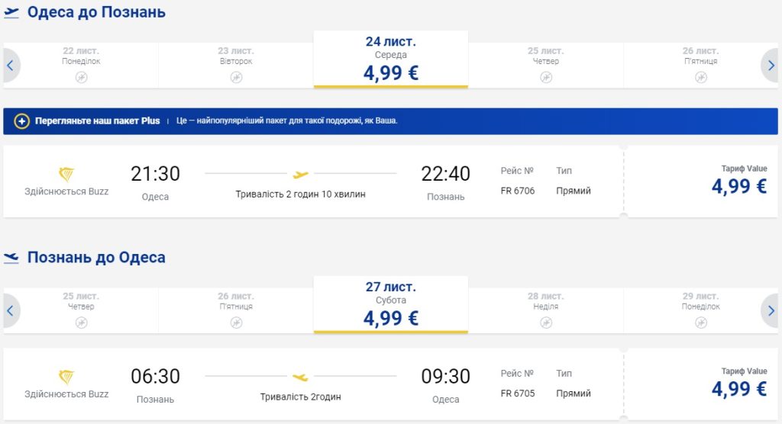Click the no-flight icon under 26 лист. П'ятниця outbound
Viewport: 782px width, 424px height.
pos(700,77)
